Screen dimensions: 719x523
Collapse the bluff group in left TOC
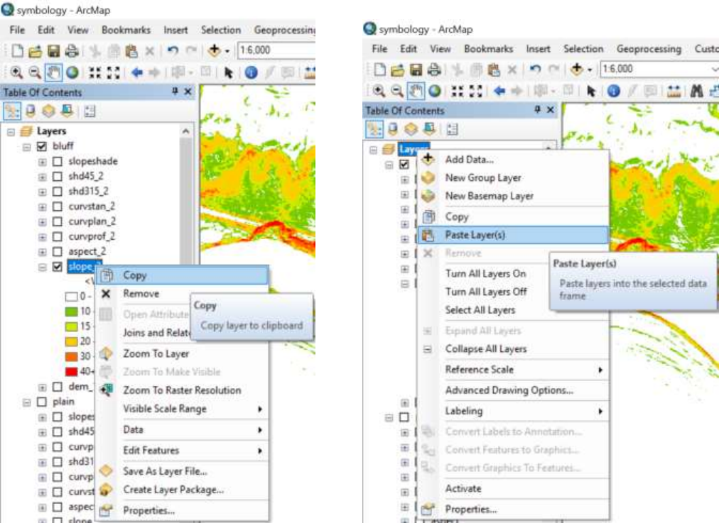click(x=26, y=147)
